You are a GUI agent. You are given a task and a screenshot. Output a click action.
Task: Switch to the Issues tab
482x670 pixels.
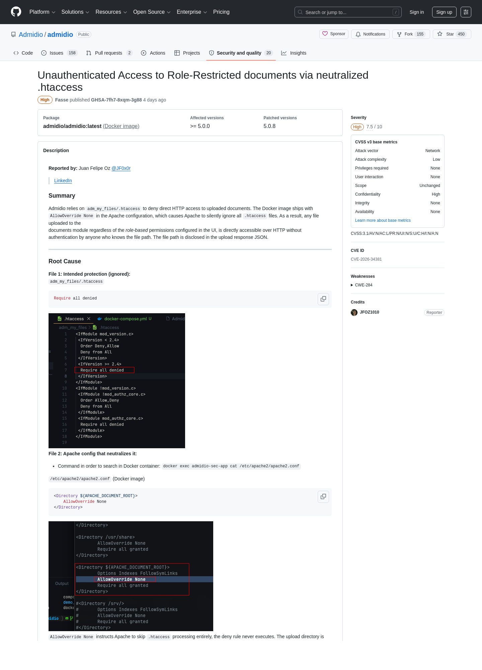59,53
